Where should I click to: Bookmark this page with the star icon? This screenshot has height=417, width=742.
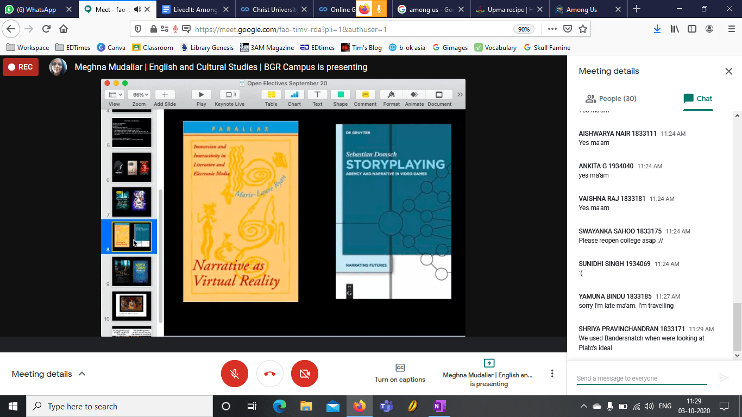tap(582, 29)
